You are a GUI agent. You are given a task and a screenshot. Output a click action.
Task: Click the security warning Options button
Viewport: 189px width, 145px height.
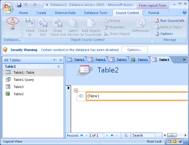tap(135, 50)
